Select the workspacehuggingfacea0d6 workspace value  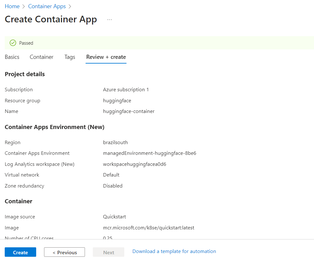click(x=134, y=164)
